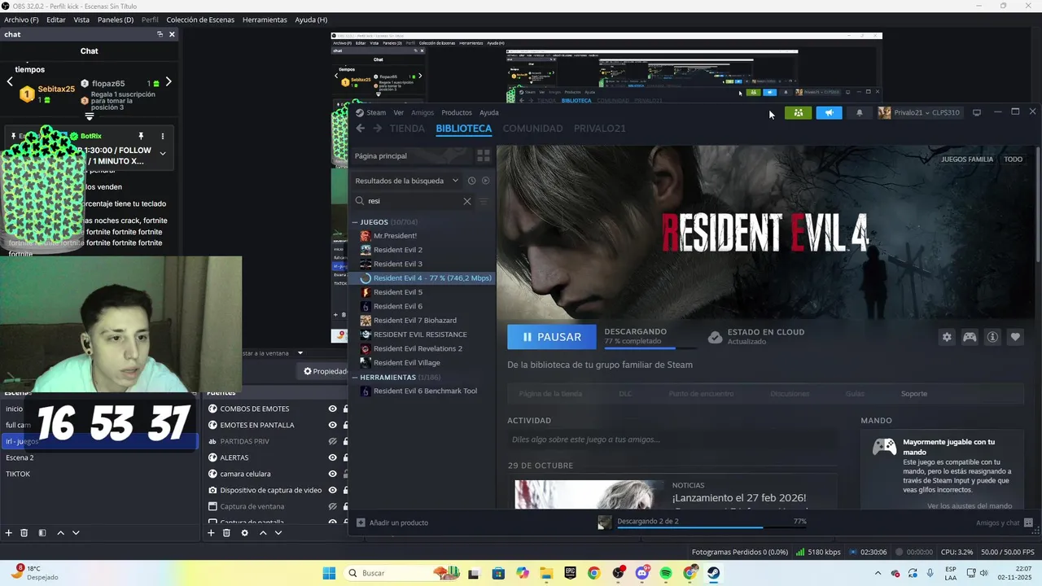The height and width of the screenshot is (586, 1042).
Task: Open advanced filter options next to search
Action: coord(484,201)
